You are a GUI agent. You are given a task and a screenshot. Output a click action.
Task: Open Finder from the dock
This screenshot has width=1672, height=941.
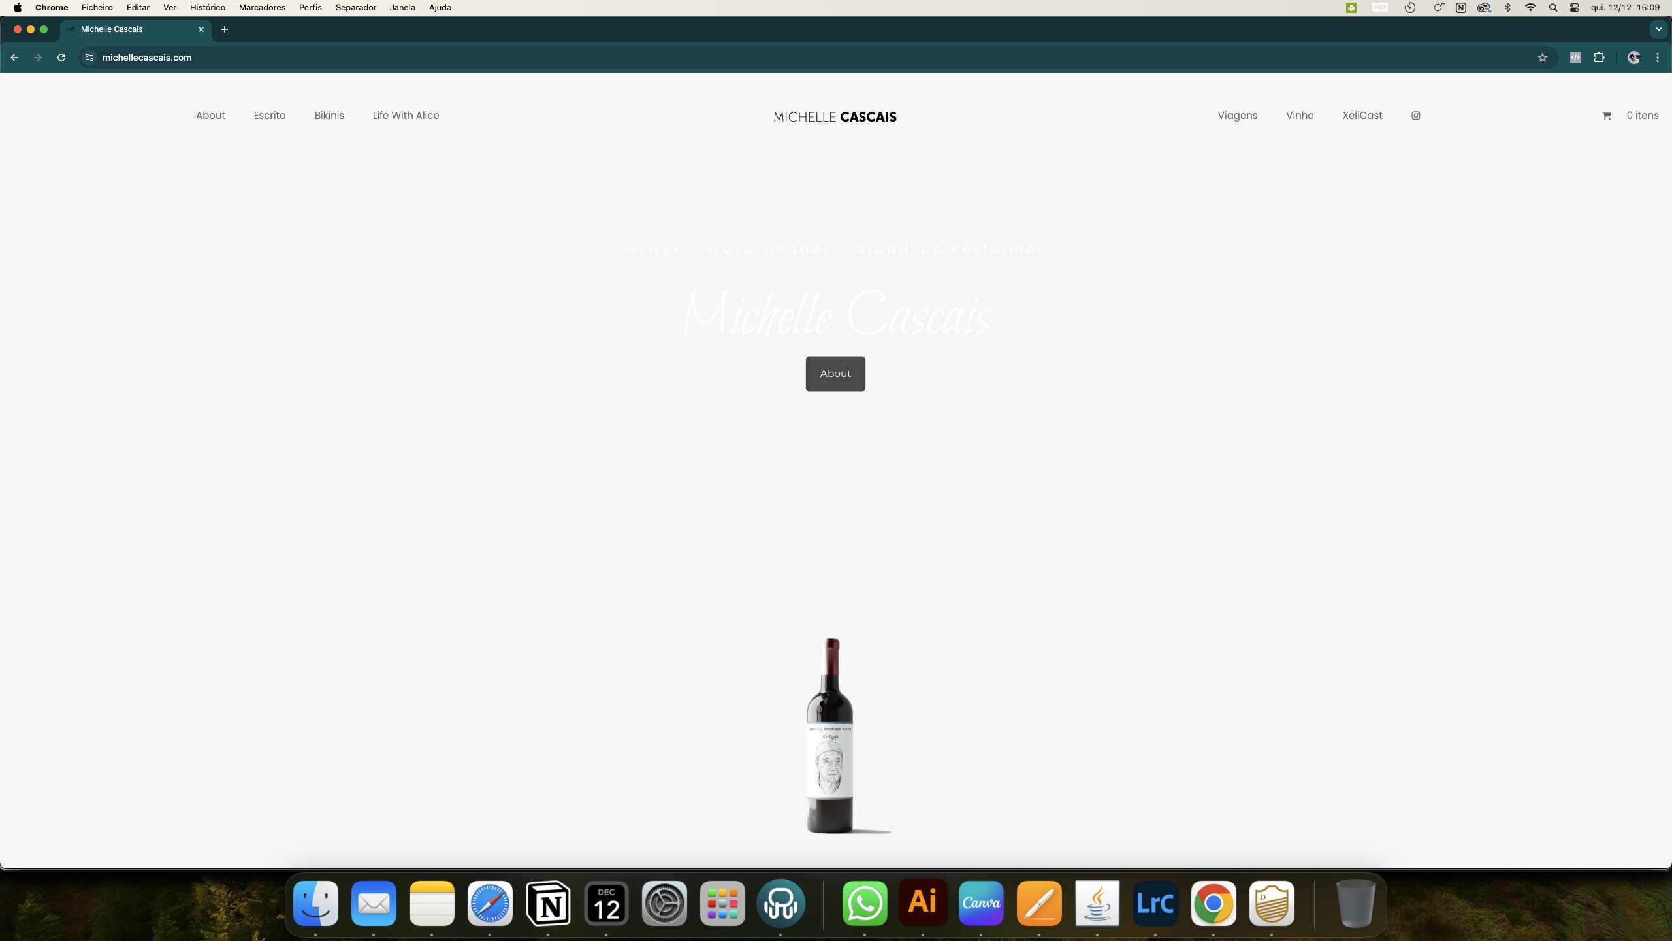tap(316, 903)
